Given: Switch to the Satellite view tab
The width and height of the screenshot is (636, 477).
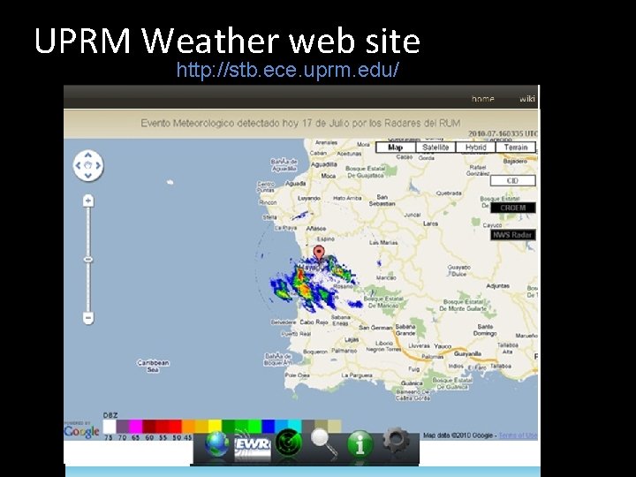Looking at the screenshot, I should 435,148.
